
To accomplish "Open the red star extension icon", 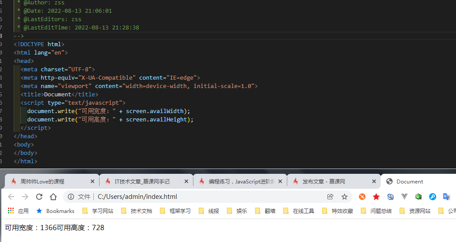I will pyautogui.click(x=376, y=197).
